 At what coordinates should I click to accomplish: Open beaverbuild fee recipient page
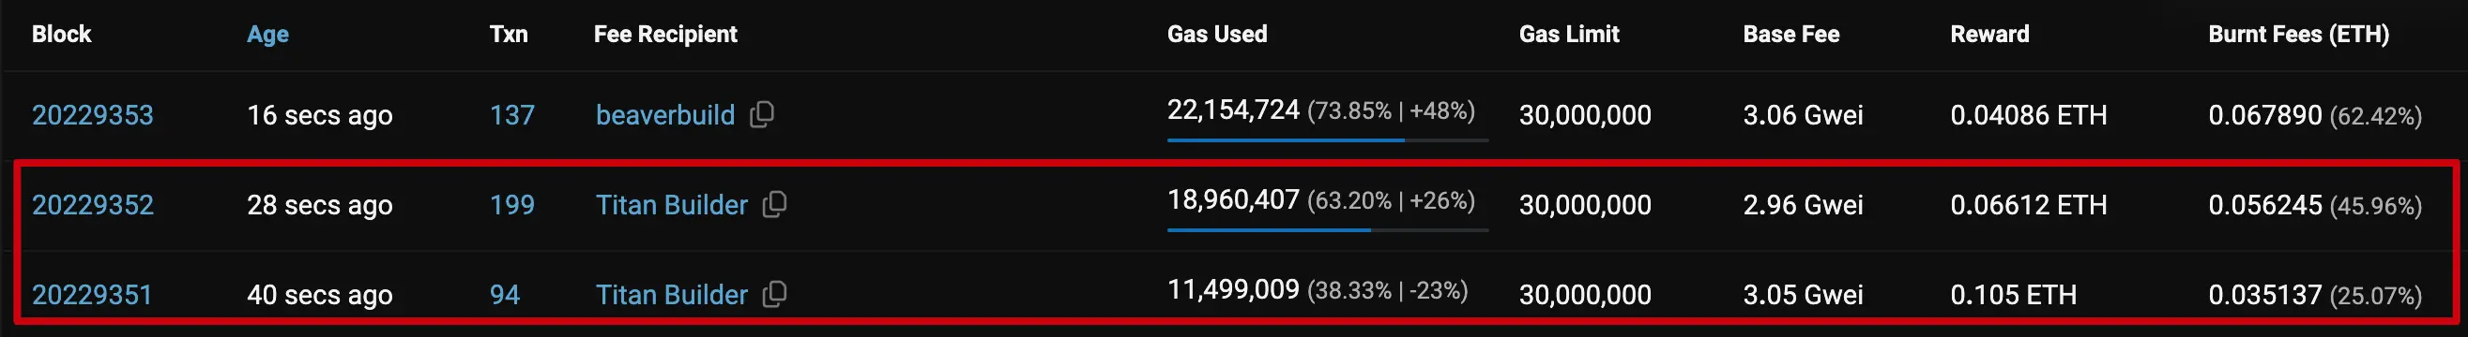pyautogui.click(x=665, y=114)
